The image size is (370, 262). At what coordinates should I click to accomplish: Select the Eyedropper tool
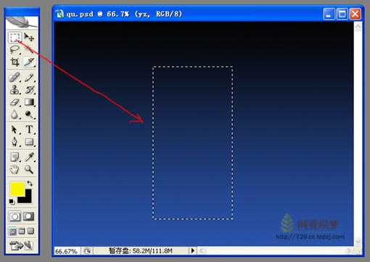click(29, 157)
